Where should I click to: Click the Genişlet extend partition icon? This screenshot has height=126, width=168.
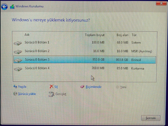(x=51, y=94)
